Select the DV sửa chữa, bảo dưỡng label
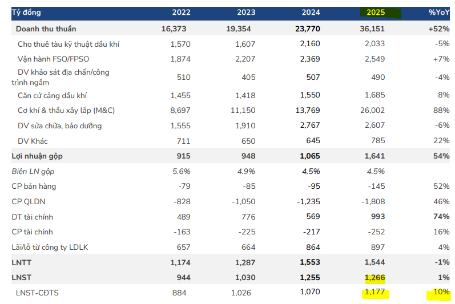455x304 pixels. pyautogui.click(x=60, y=125)
